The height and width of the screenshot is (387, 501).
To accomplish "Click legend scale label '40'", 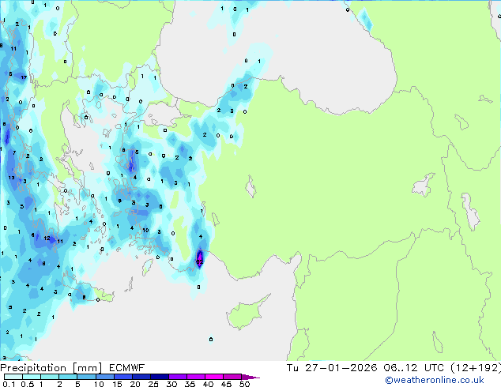I will (x=208, y=384).
